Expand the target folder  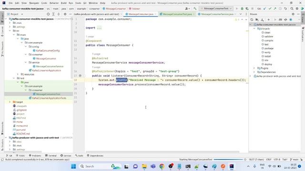[10, 102]
